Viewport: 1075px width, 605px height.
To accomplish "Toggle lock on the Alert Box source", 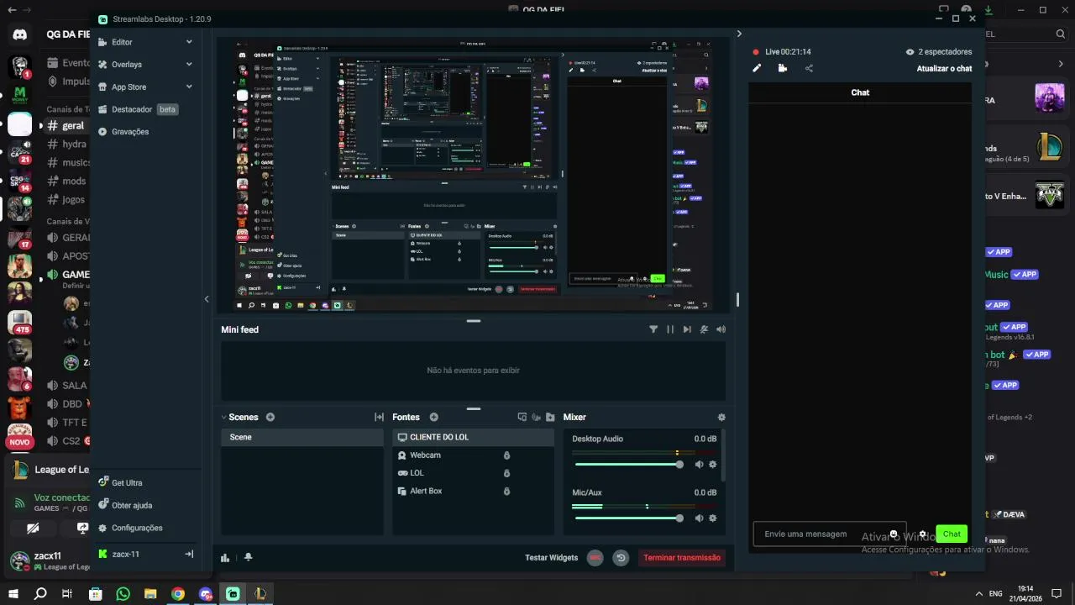I will pyautogui.click(x=506, y=491).
